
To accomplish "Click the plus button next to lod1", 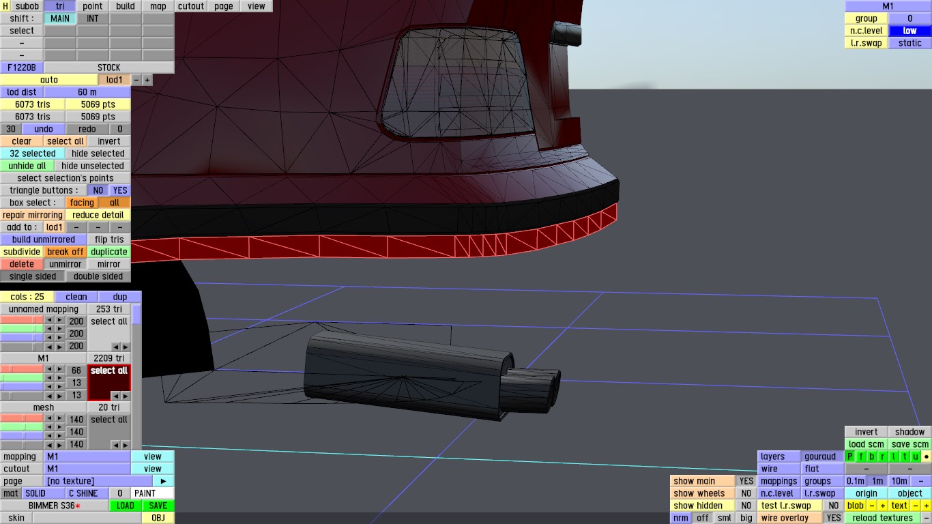I will (x=147, y=80).
